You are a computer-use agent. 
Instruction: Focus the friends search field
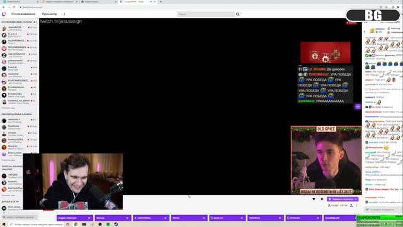[20, 218]
